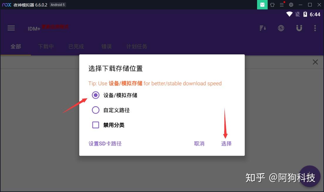This screenshot has height=192, width=324.
Task: Open Nox emulator settings gear
Action: [291, 4]
